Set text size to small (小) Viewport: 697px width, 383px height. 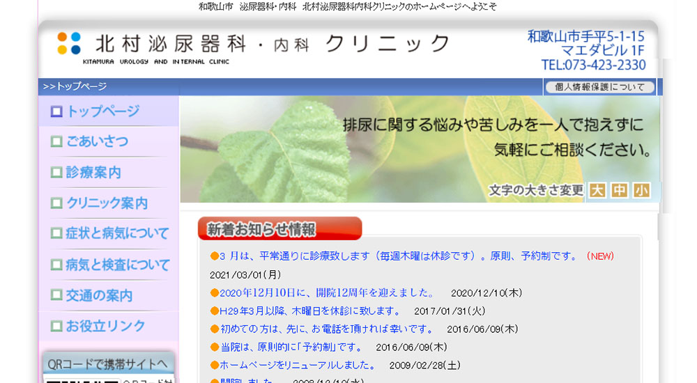point(641,190)
